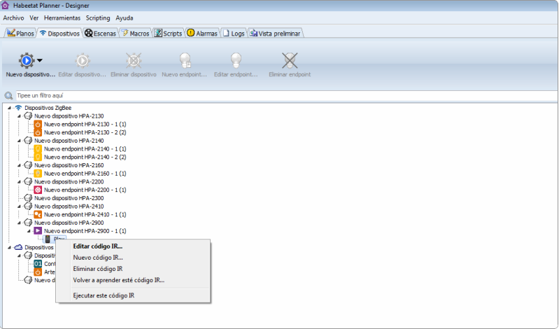The width and height of the screenshot is (559, 329).
Task: Click orange icon of endpoint HPA-2410 - 1
Action: point(38,214)
